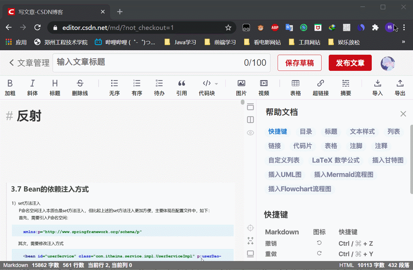Click 保存草稿 save draft button
This screenshot has width=413, height=270.
point(299,63)
